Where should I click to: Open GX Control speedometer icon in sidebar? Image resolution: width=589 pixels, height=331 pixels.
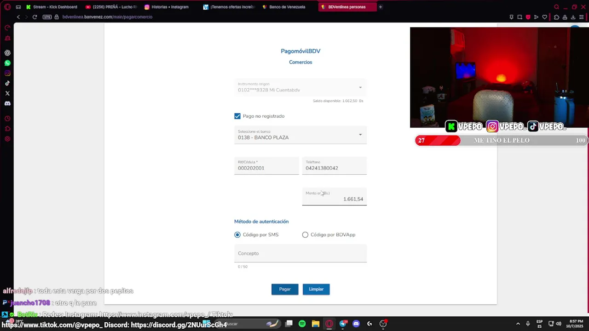tap(7, 28)
